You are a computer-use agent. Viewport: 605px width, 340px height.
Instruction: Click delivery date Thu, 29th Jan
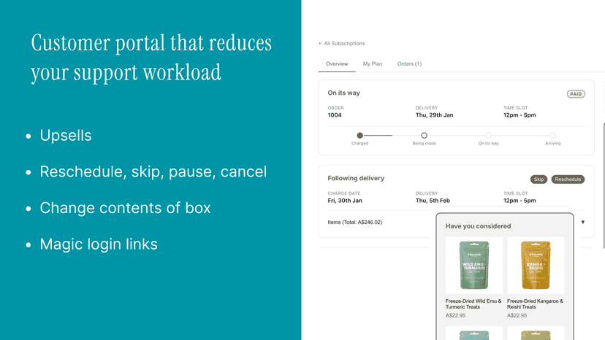click(435, 115)
